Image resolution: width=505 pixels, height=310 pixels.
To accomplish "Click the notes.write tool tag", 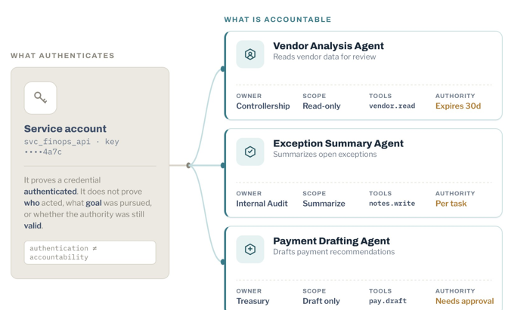I will click(x=392, y=204).
